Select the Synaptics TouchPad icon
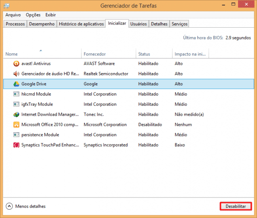The height and width of the screenshot is (218, 257). (x=16, y=145)
